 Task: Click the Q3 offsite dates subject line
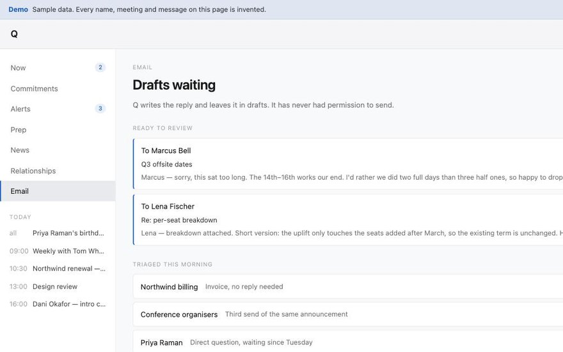[166, 164]
